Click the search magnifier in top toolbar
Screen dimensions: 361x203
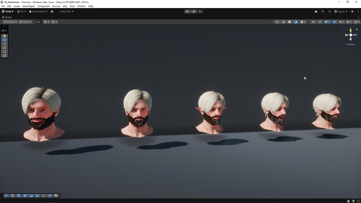click(x=329, y=11)
